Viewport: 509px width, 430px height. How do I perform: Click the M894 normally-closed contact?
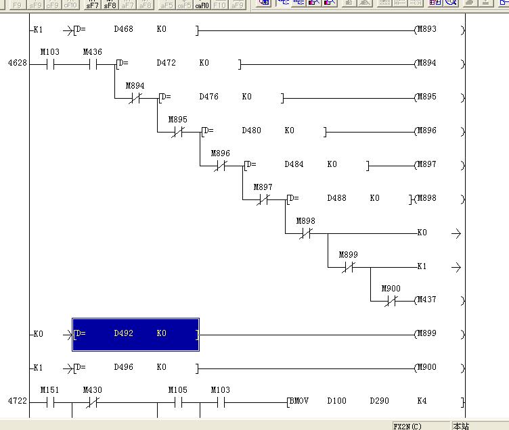[x=135, y=98]
